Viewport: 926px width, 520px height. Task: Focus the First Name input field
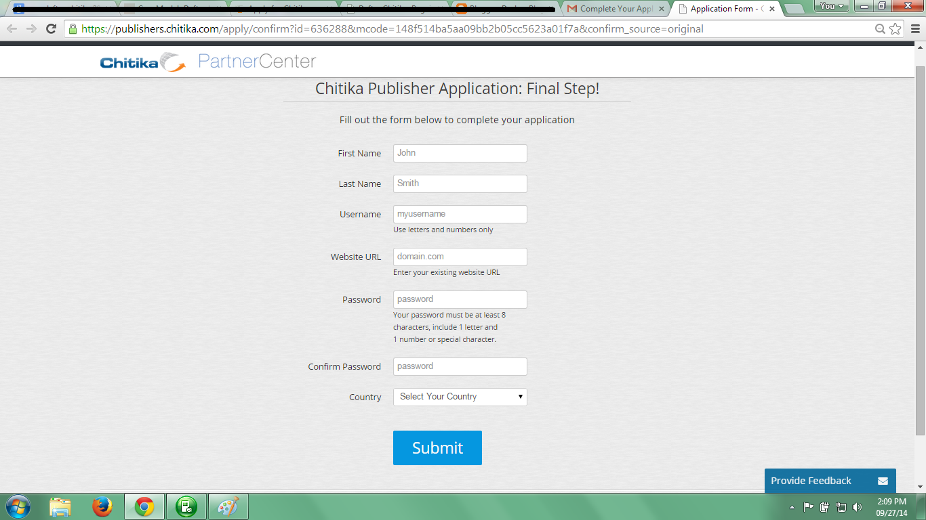(460, 153)
